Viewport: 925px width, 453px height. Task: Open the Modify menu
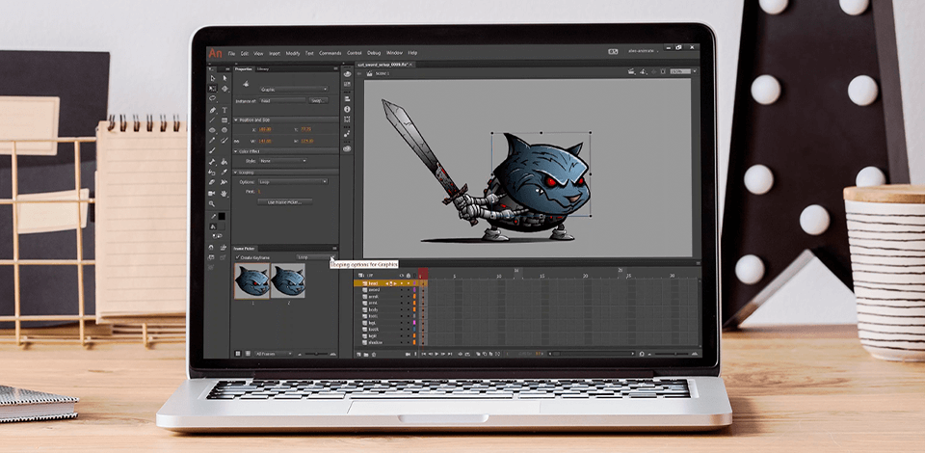pyautogui.click(x=293, y=53)
